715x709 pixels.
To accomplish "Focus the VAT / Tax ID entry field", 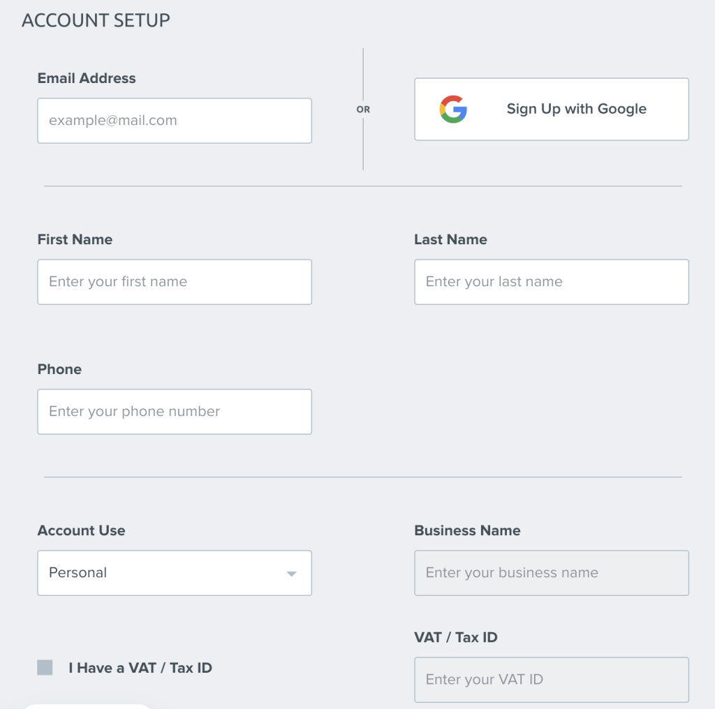I will pyautogui.click(x=552, y=680).
